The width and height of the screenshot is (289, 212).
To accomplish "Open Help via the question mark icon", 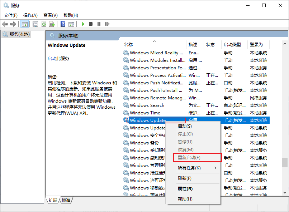I will (63, 24).
